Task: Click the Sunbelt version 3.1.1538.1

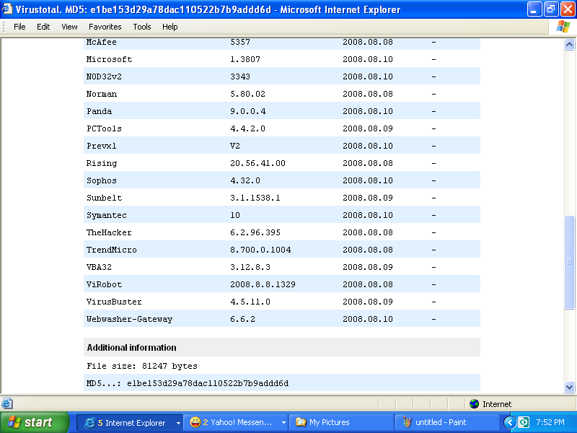Action: [x=255, y=198]
